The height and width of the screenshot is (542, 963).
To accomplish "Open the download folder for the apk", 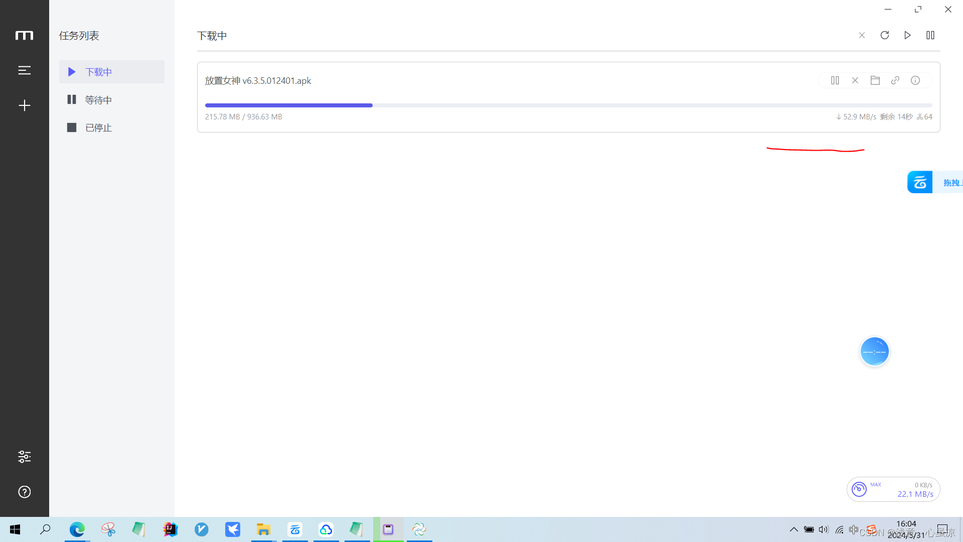I will coord(875,80).
